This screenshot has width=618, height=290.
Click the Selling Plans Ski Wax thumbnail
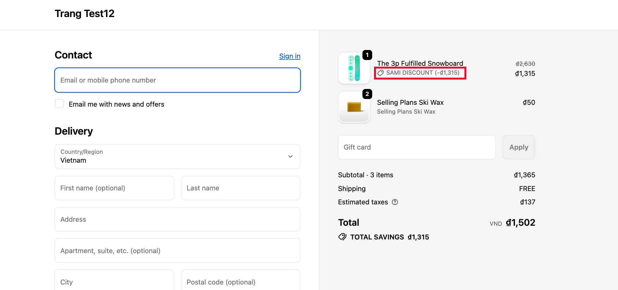[354, 107]
